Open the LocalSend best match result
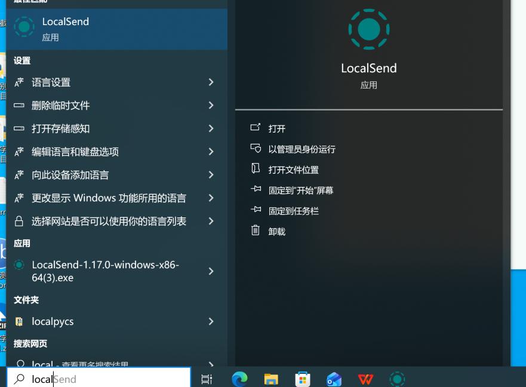The height and width of the screenshot is (387, 526). point(117,29)
